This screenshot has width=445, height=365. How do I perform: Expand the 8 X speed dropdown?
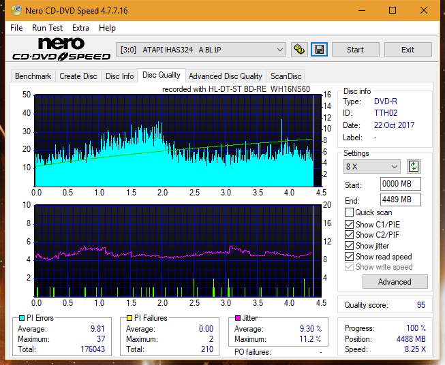pyautogui.click(x=371, y=166)
